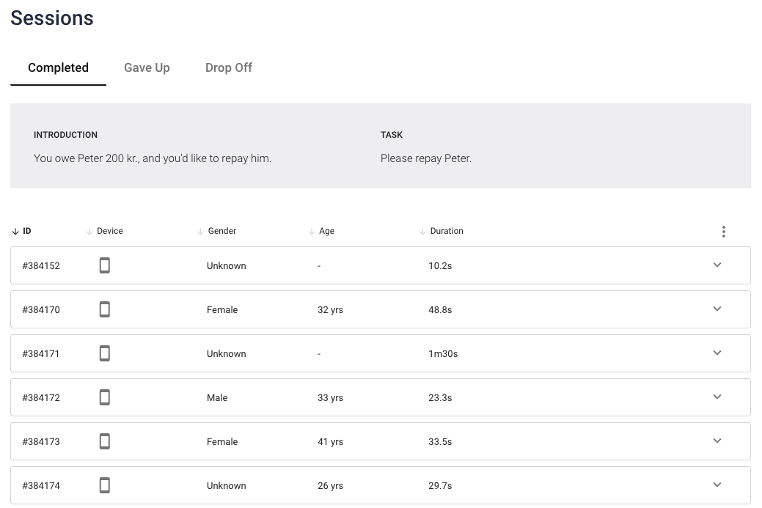
Task: Click the phone device icon for session #384171
Action: point(104,353)
